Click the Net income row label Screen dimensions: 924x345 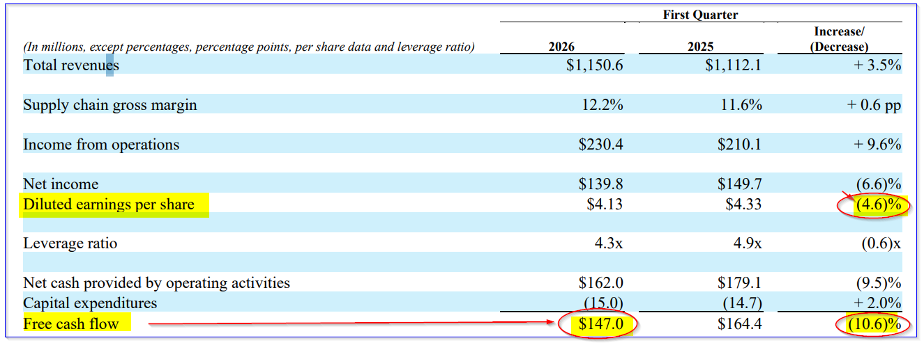[x=61, y=184]
